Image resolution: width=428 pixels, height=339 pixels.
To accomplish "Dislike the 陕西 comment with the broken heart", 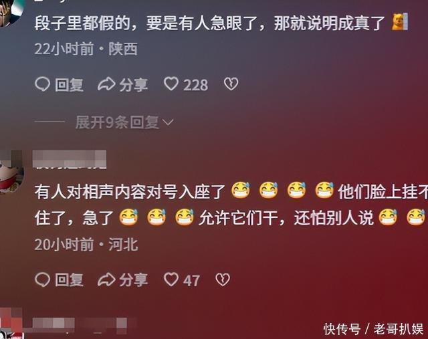I will point(231,84).
